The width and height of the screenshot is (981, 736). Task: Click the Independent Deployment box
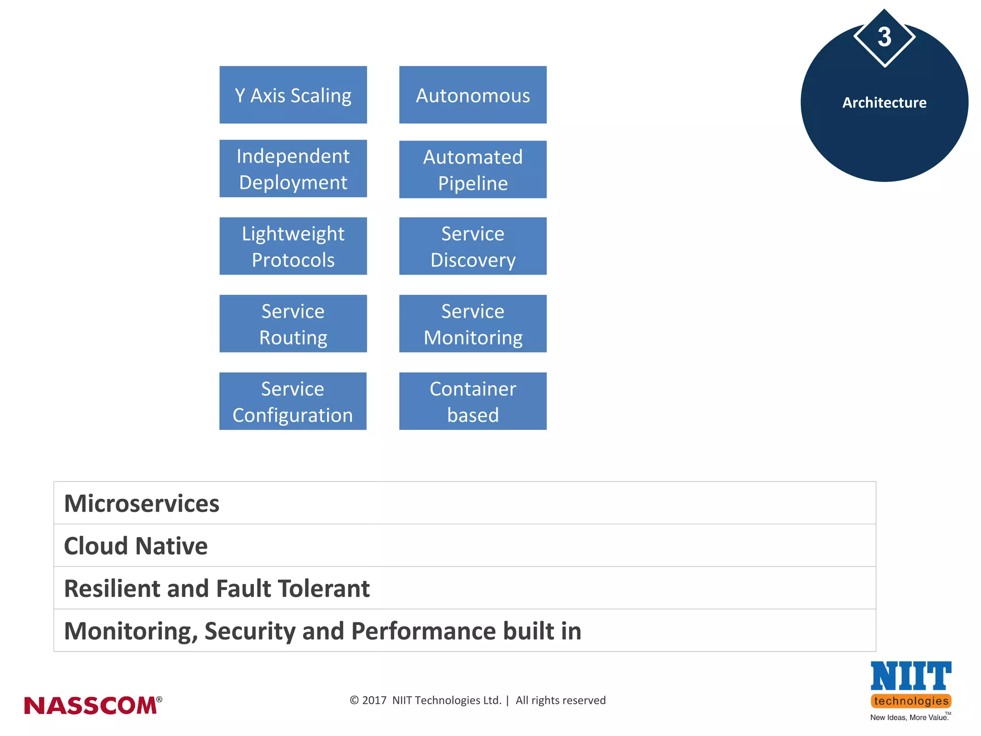click(x=293, y=169)
